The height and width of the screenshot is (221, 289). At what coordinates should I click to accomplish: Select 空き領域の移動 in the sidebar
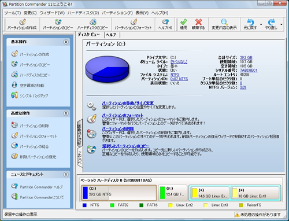coord(28,85)
